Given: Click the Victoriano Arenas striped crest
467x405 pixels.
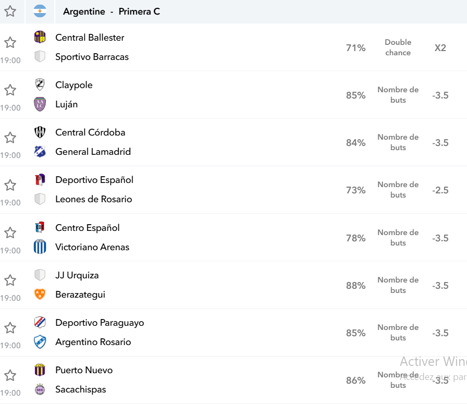Looking at the screenshot, I should click(x=40, y=247).
